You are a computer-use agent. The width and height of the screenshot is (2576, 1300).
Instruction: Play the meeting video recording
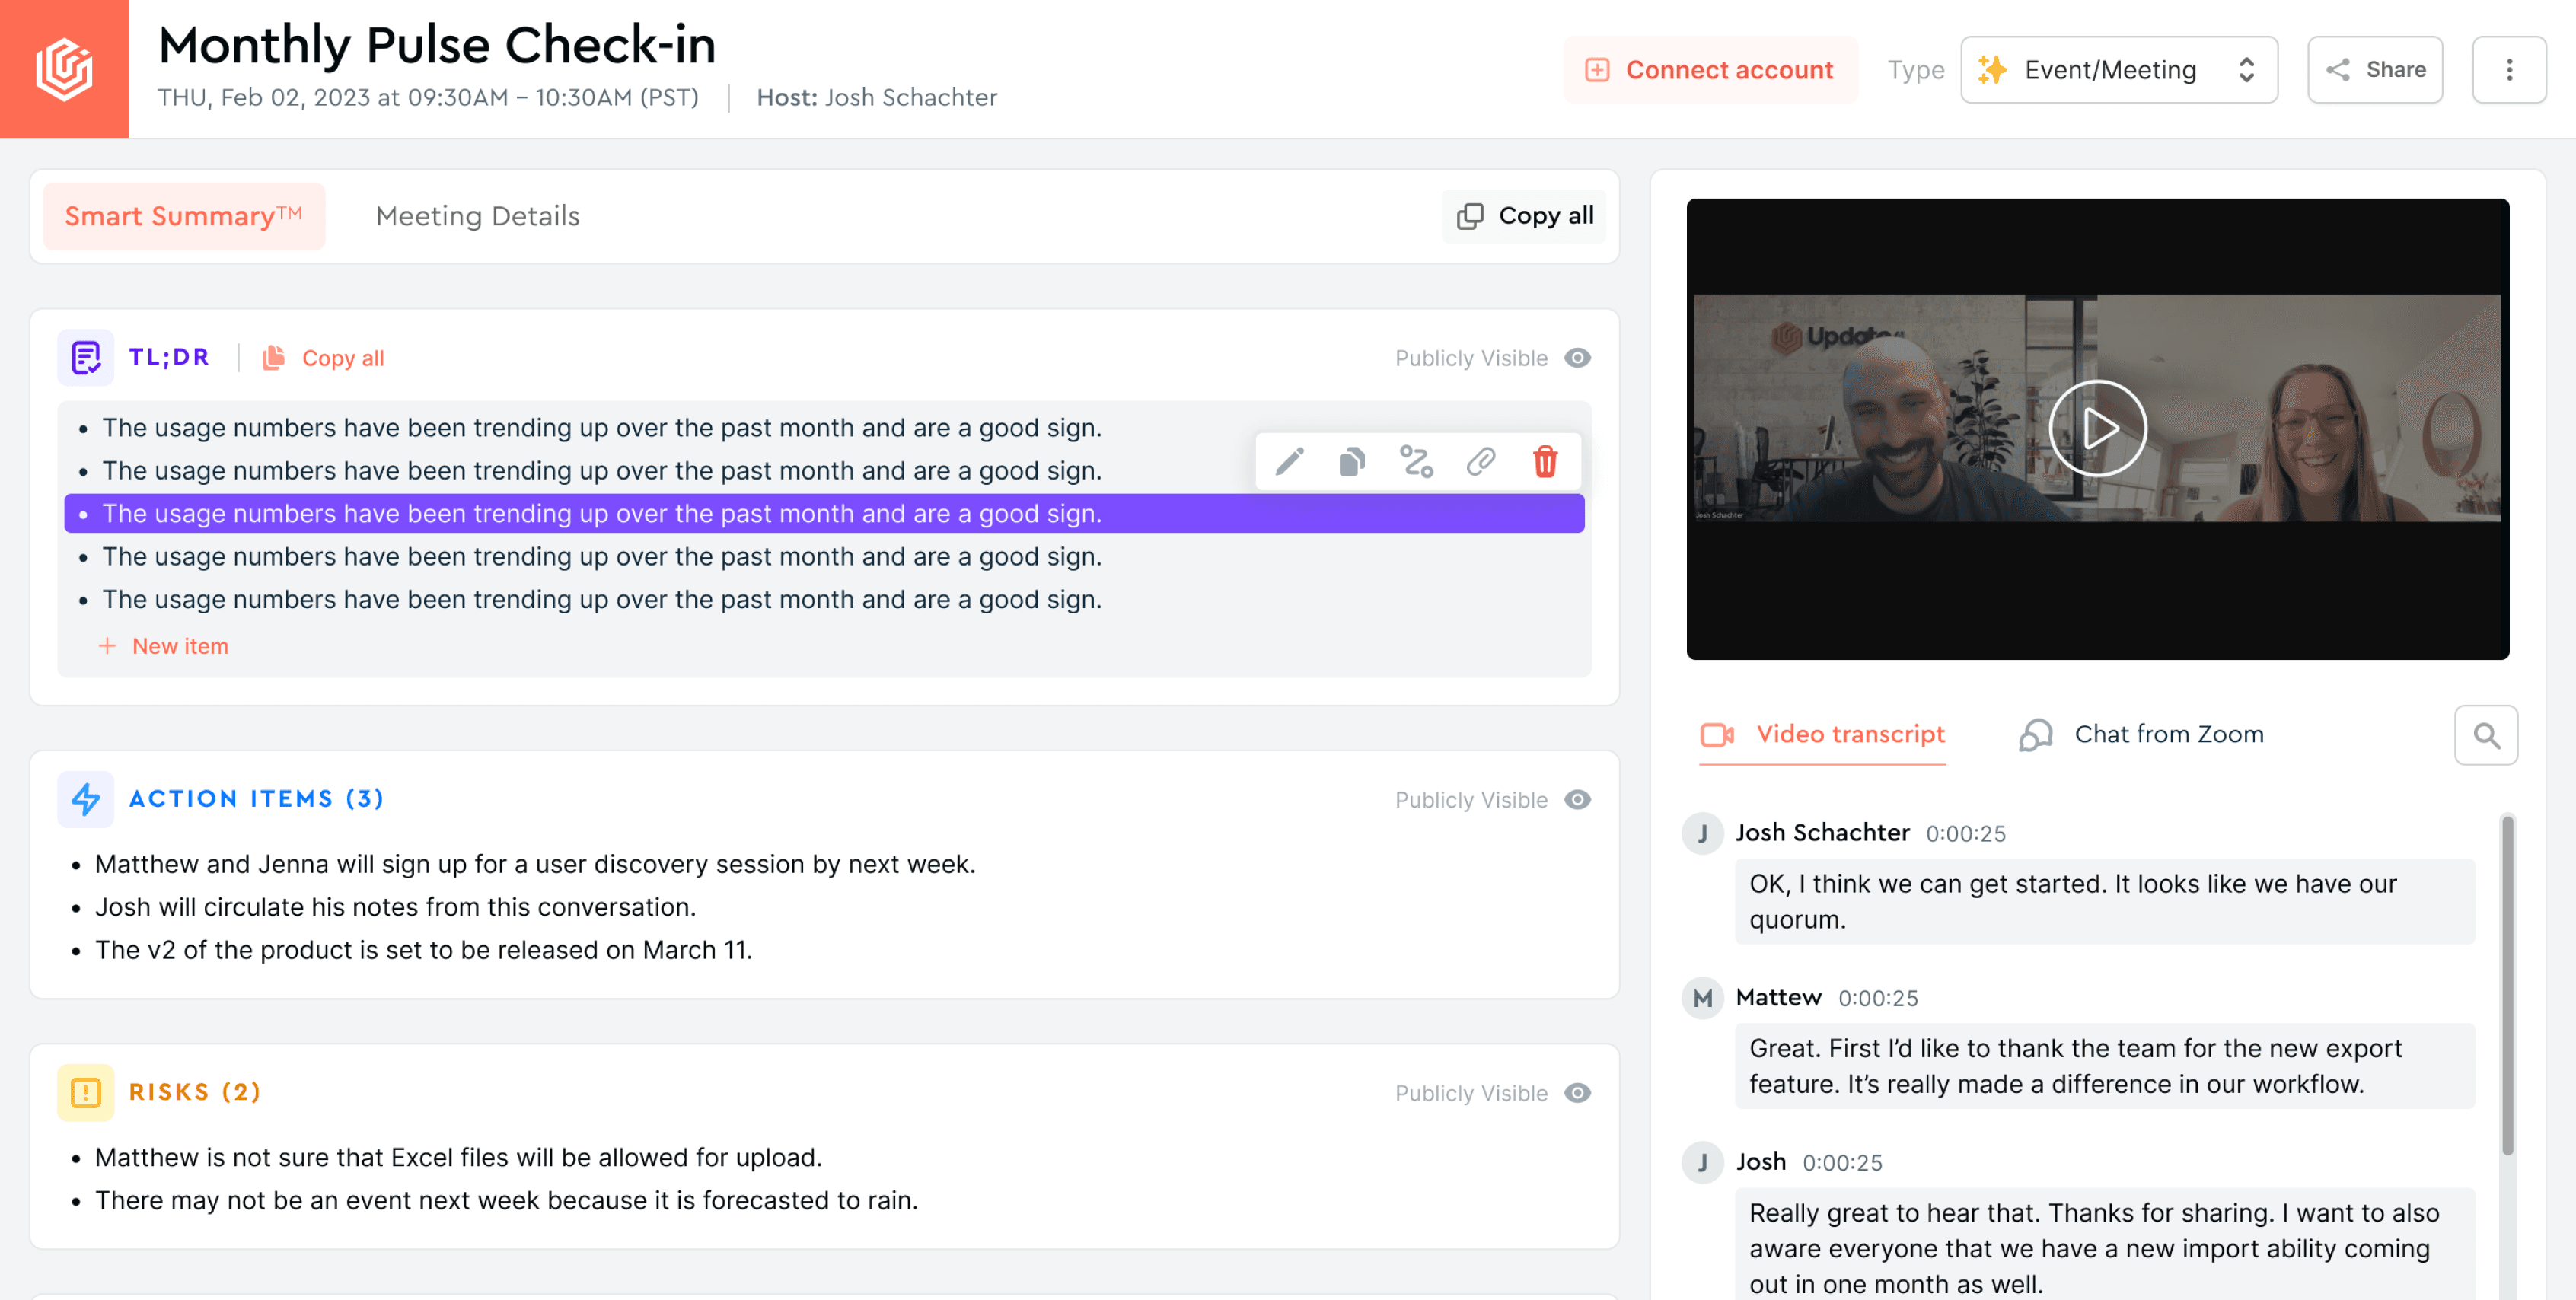[x=2097, y=429]
